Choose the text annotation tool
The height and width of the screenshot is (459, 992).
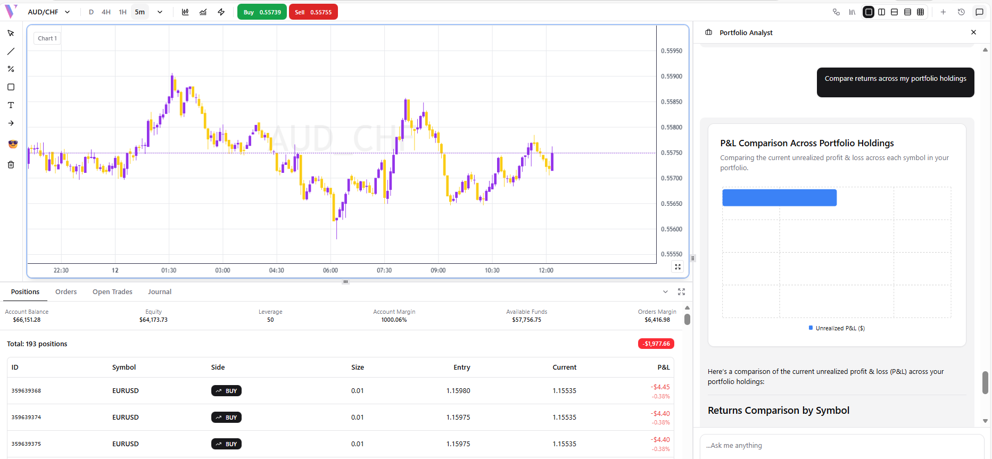[11, 105]
